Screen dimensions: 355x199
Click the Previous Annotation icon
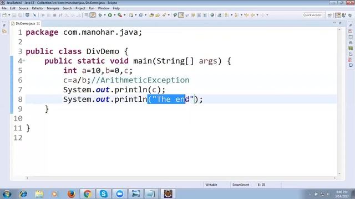pyautogui.click(x=236, y=15)
